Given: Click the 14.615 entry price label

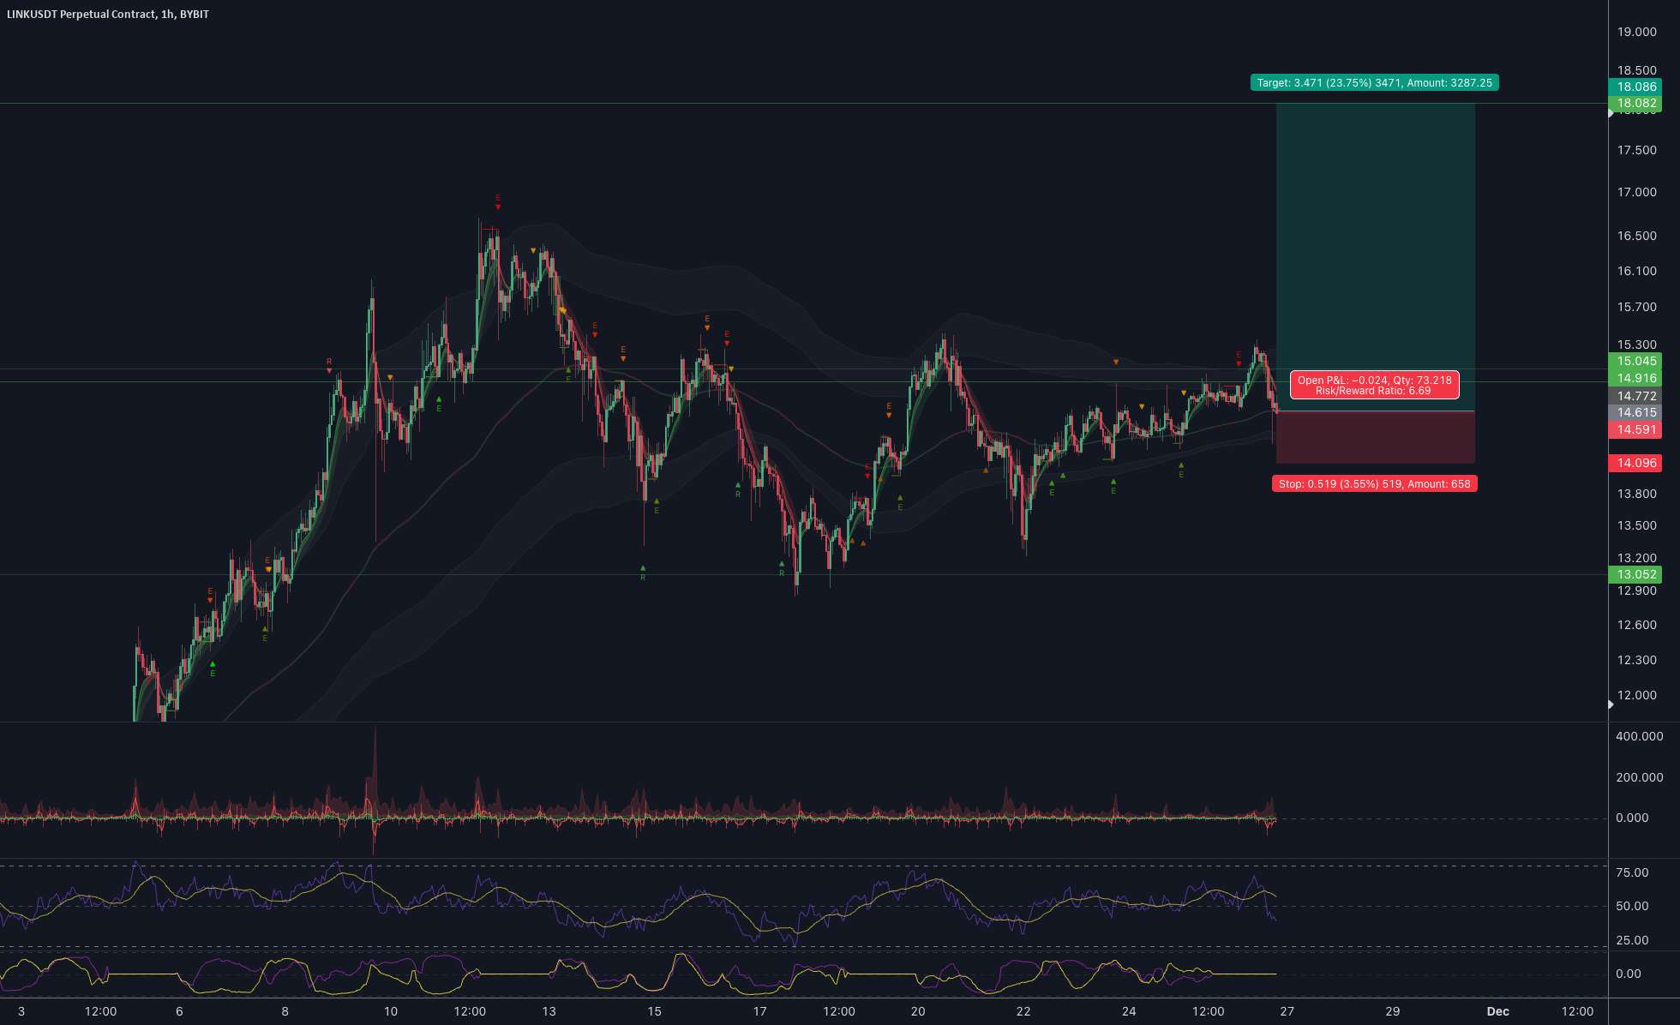Looking at the screenshot, I should click(1635, 412).
